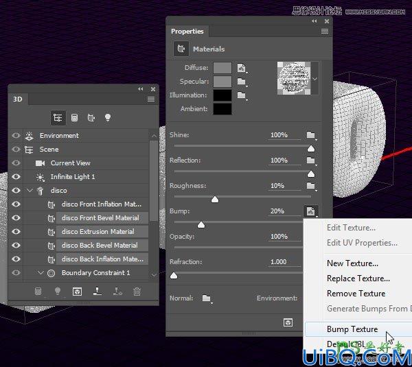Collapse Boundary Constraint 1 tree
The image size is (412, 367).
pyautogui.click(x=41, y=272)
